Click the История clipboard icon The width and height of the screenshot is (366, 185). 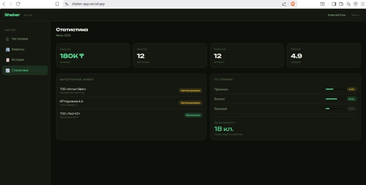coord(7,60)
